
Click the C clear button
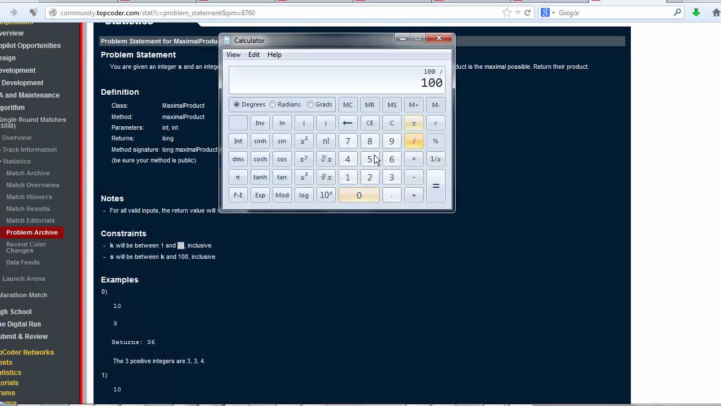[391, 123]
